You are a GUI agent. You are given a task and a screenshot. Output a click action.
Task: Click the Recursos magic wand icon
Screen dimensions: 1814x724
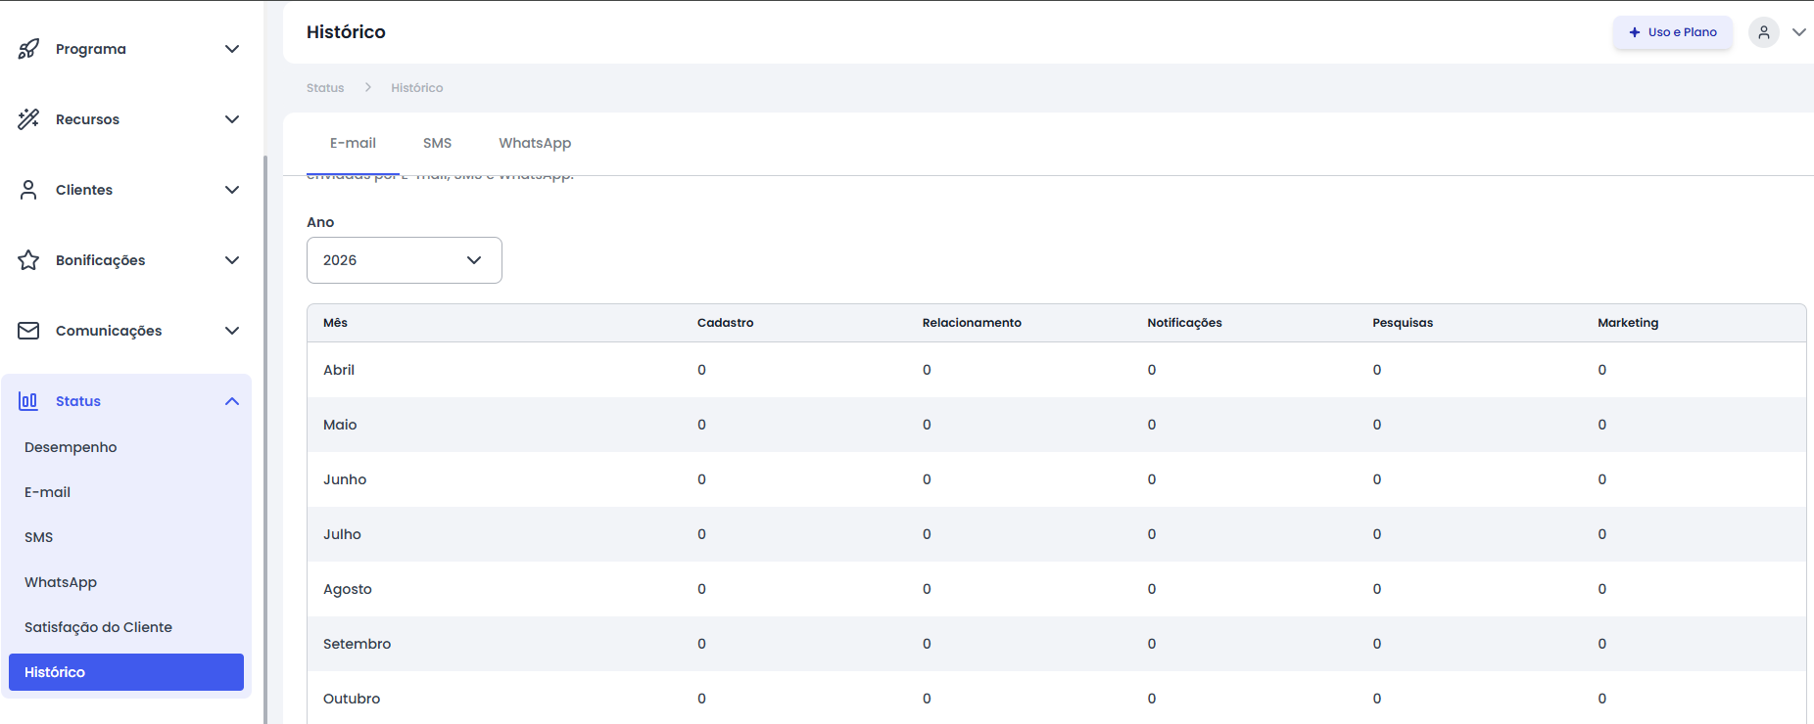(28, 119)
